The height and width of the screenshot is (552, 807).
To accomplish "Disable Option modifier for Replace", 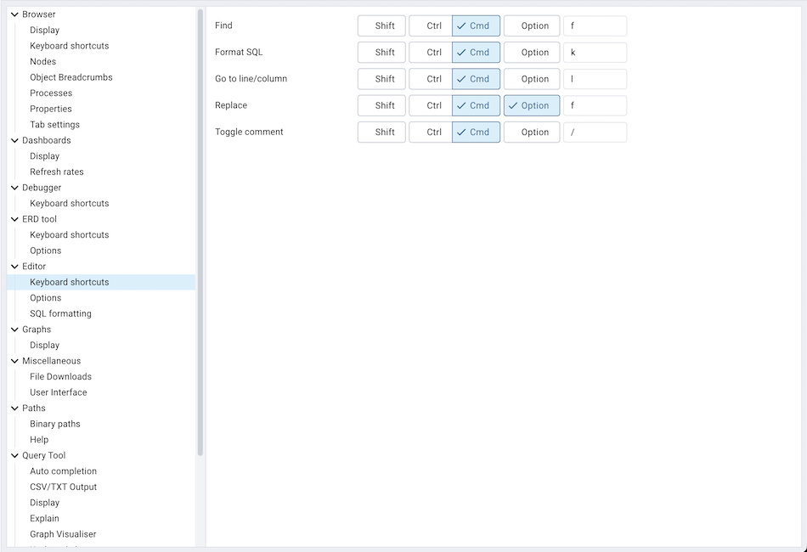I will point(532,105).
